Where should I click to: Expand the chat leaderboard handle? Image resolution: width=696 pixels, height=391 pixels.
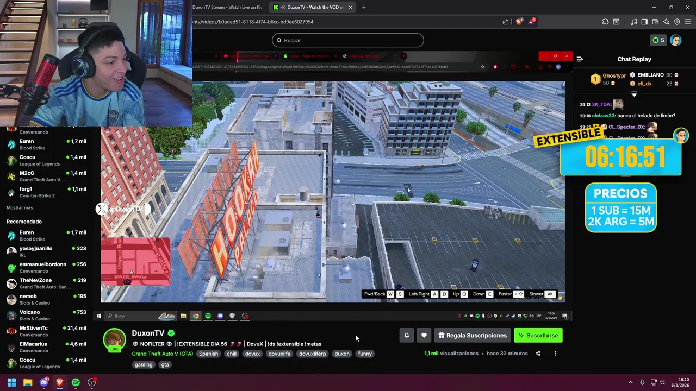point(634,94)
